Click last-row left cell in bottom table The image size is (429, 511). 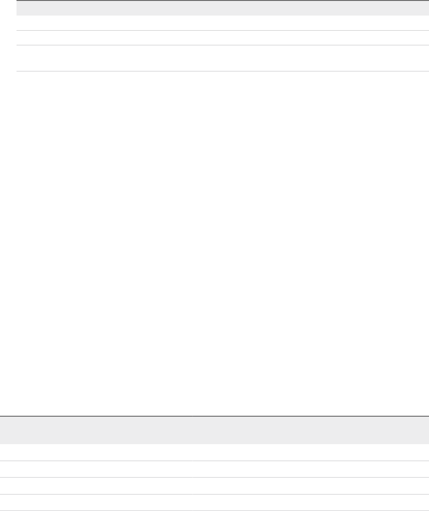click(96, 502)
